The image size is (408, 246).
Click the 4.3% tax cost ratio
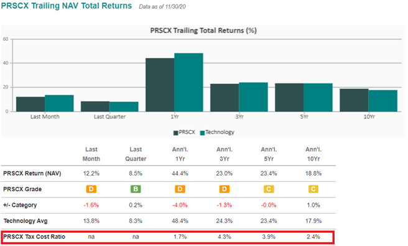(x=225, y=237)
